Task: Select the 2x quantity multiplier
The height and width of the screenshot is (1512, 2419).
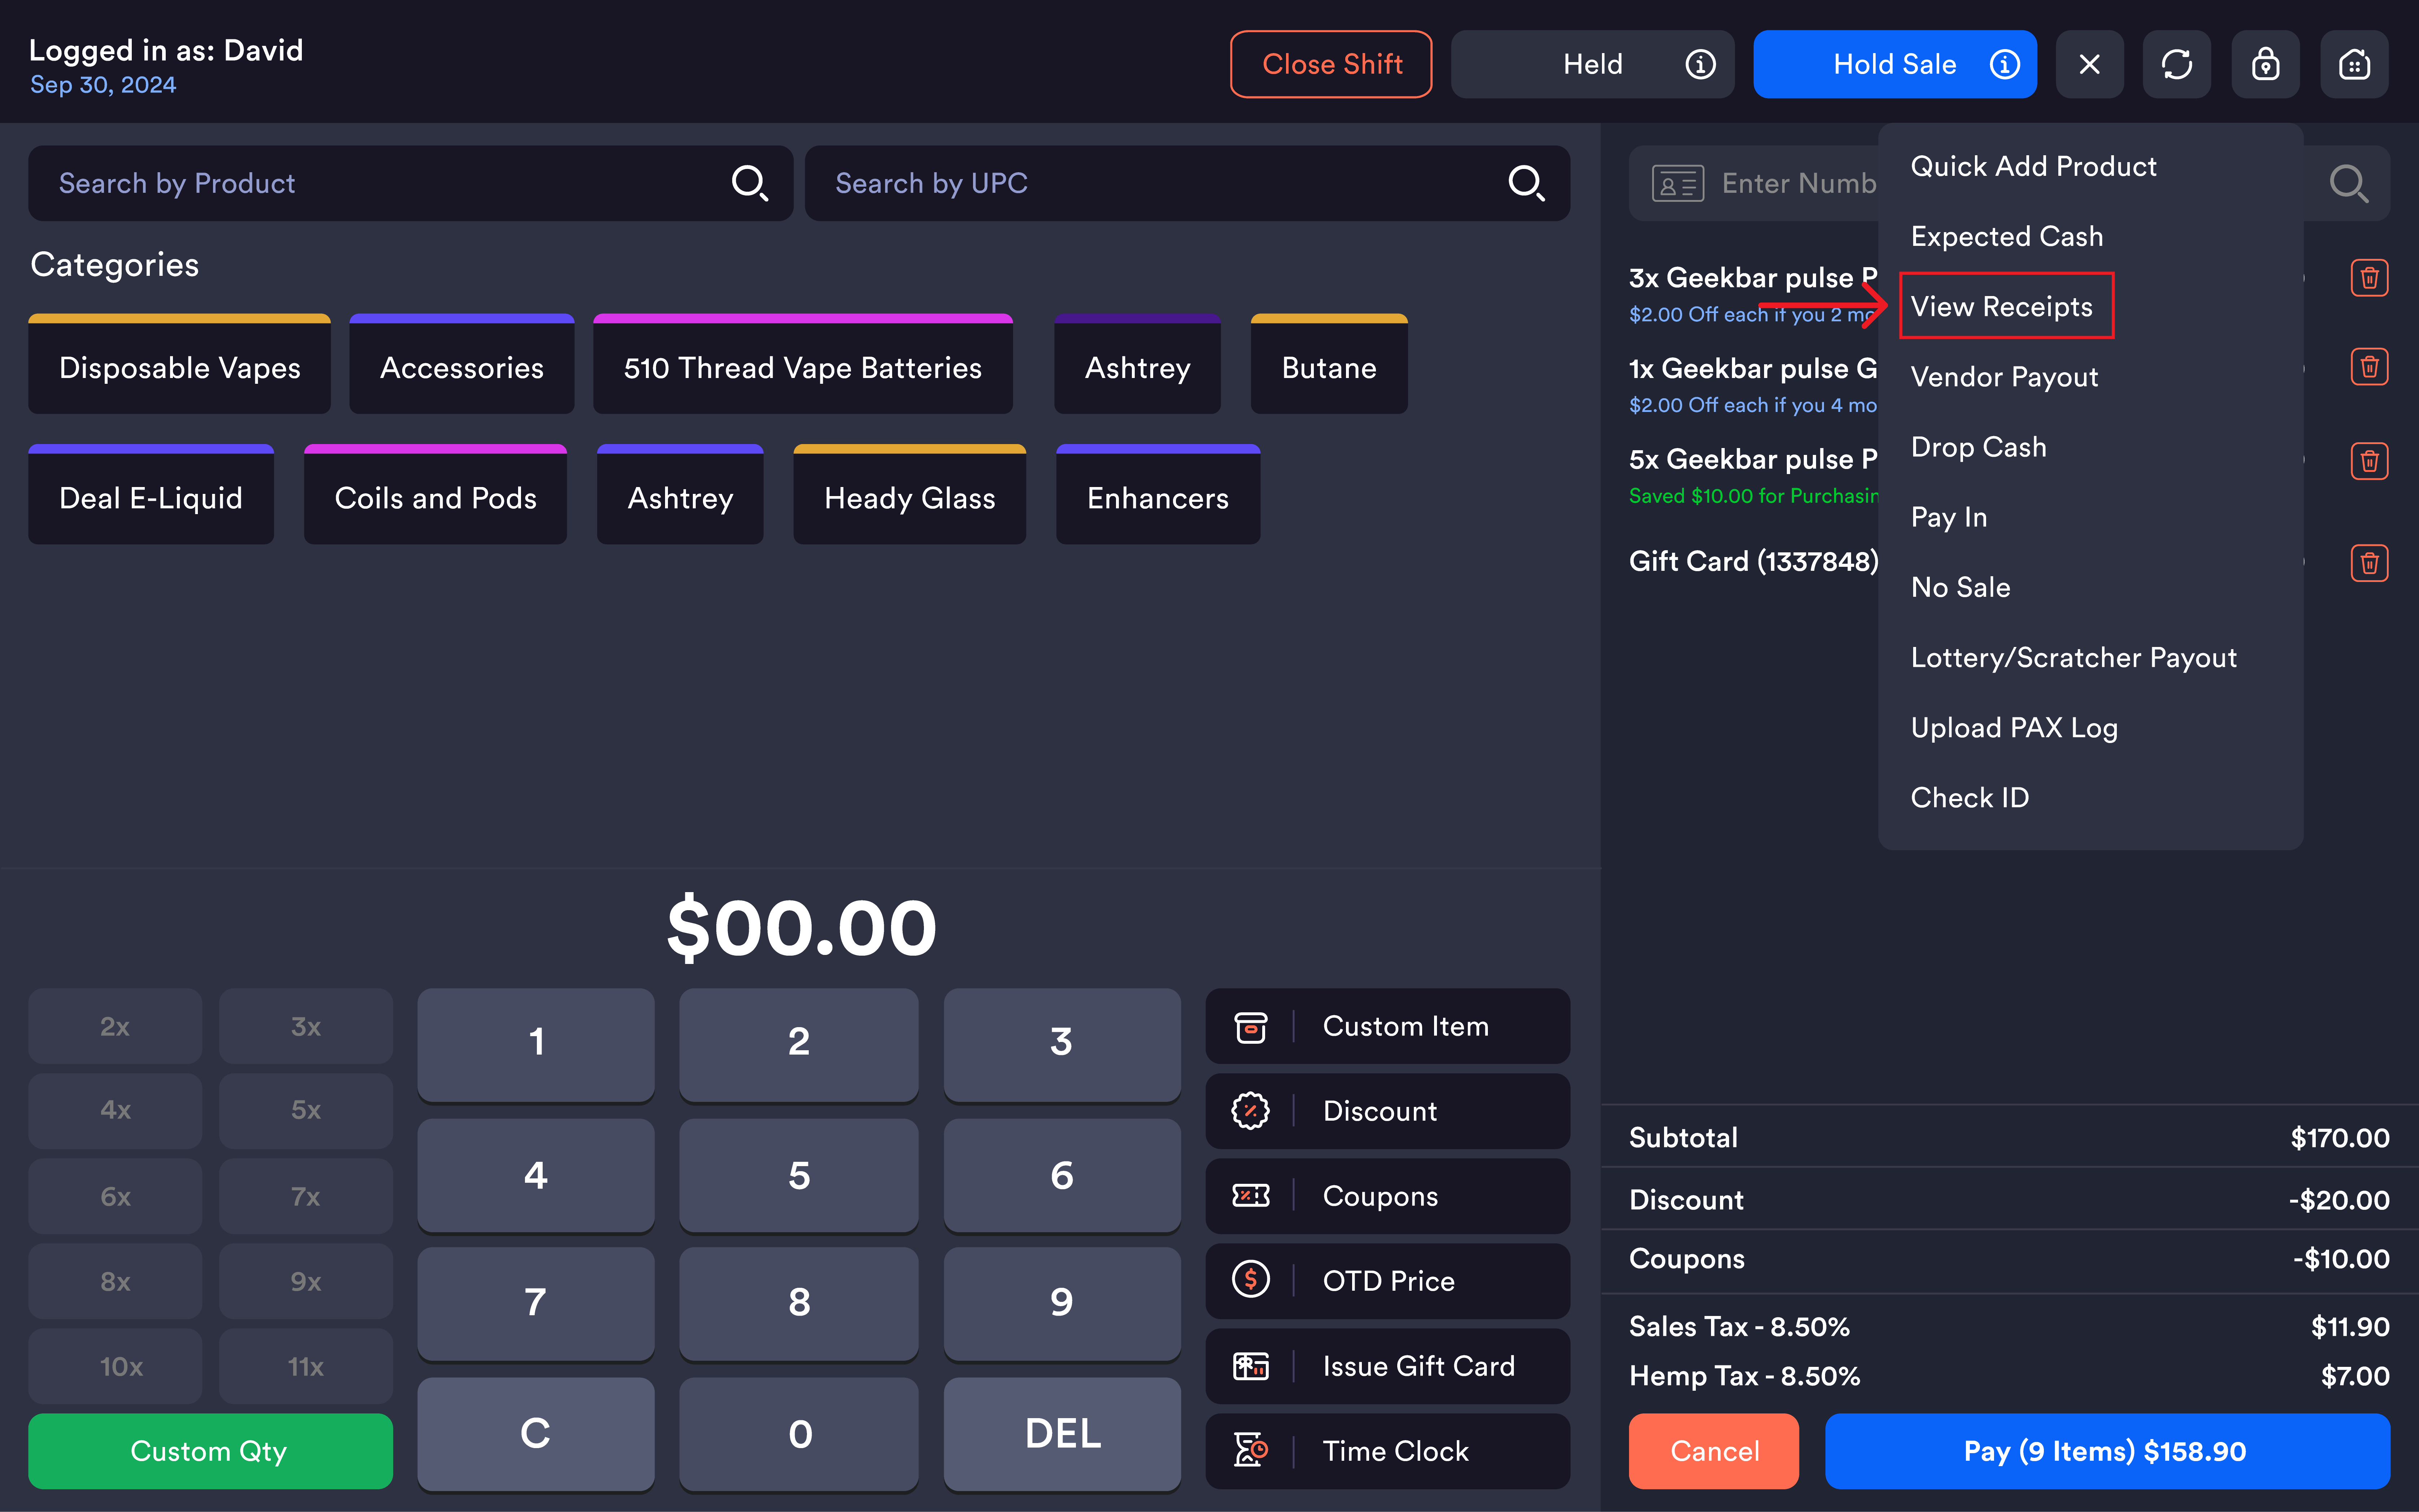Action: tap(115, 1026)
